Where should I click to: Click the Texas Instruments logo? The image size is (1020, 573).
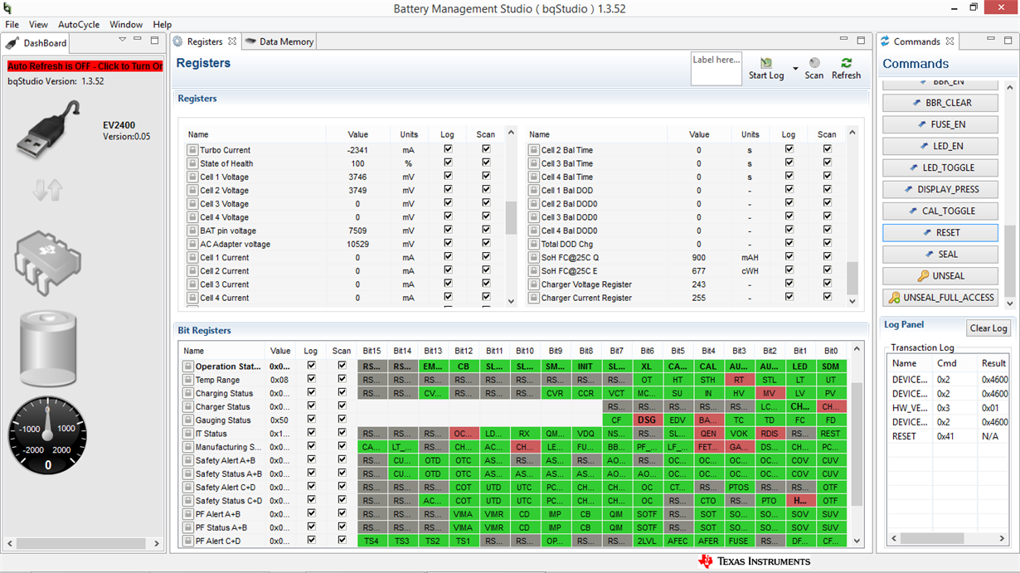[755, 561]
